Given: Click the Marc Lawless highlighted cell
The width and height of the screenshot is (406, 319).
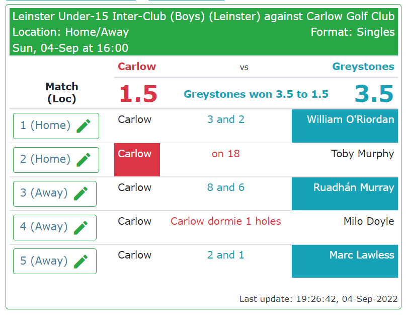Looking at the screenshot, I should click(x=345, y=261).
